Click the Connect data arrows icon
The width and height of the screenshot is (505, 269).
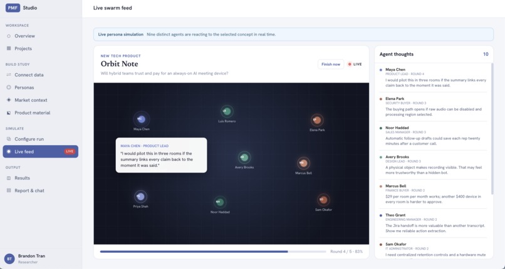point(9,75)
